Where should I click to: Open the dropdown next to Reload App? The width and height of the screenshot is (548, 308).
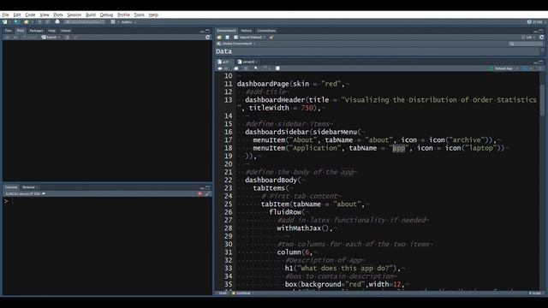coord(517,68)
